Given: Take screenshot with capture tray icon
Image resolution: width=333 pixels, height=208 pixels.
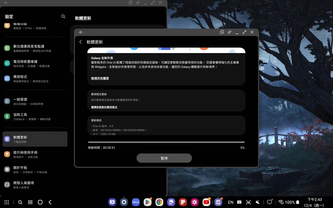Looking at the screenshot, I should [248, 202].
